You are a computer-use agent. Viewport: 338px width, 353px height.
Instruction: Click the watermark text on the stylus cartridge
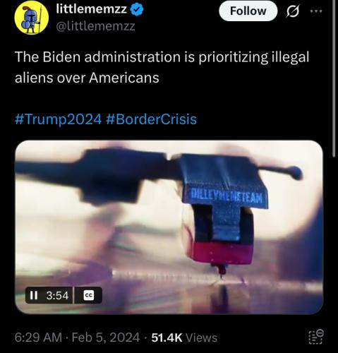(227, 196)
